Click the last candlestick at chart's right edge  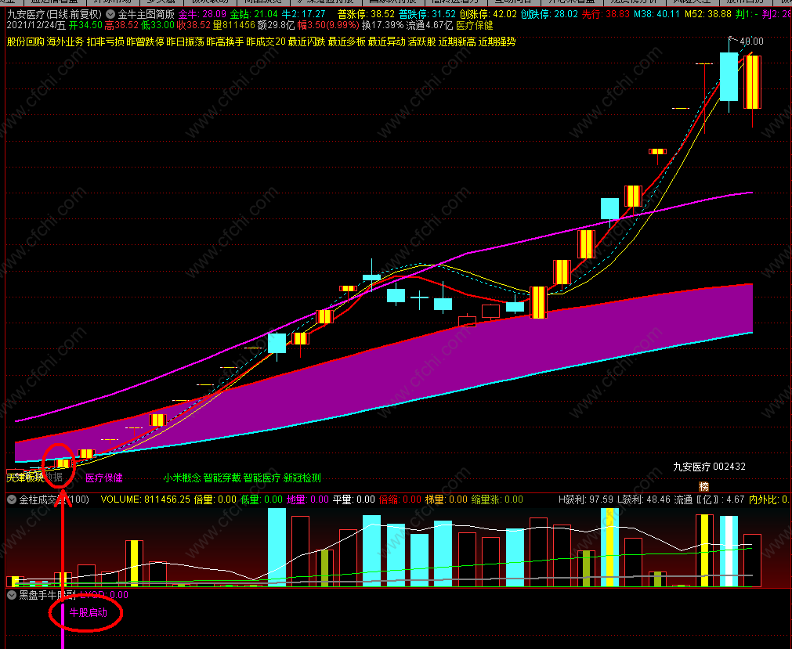pyautogui.click(x=752, y=82)
